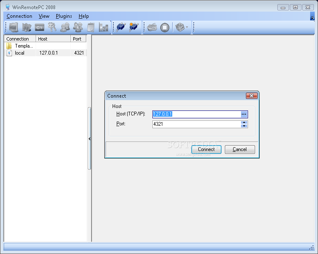This screenshot has height=254, width=318.
Task: Click the WinRemotePC app icon in title bar
Action: pyautogui.click(x=7, y=7)
